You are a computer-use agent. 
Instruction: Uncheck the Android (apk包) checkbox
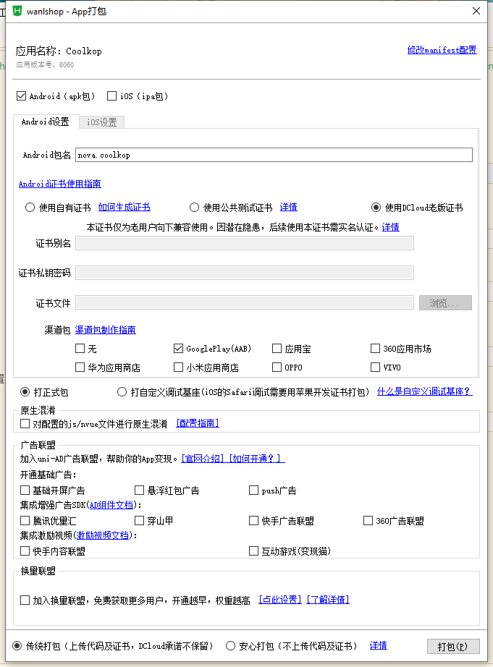pos(21,96)
